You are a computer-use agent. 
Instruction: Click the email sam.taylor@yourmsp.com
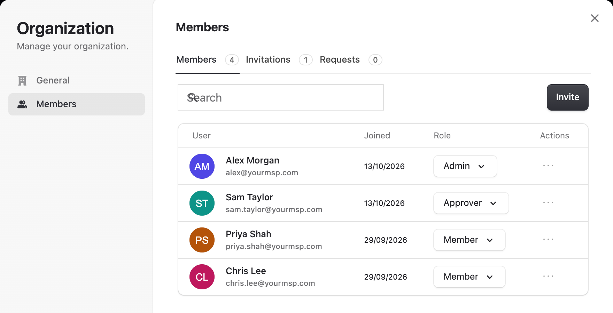274,210
